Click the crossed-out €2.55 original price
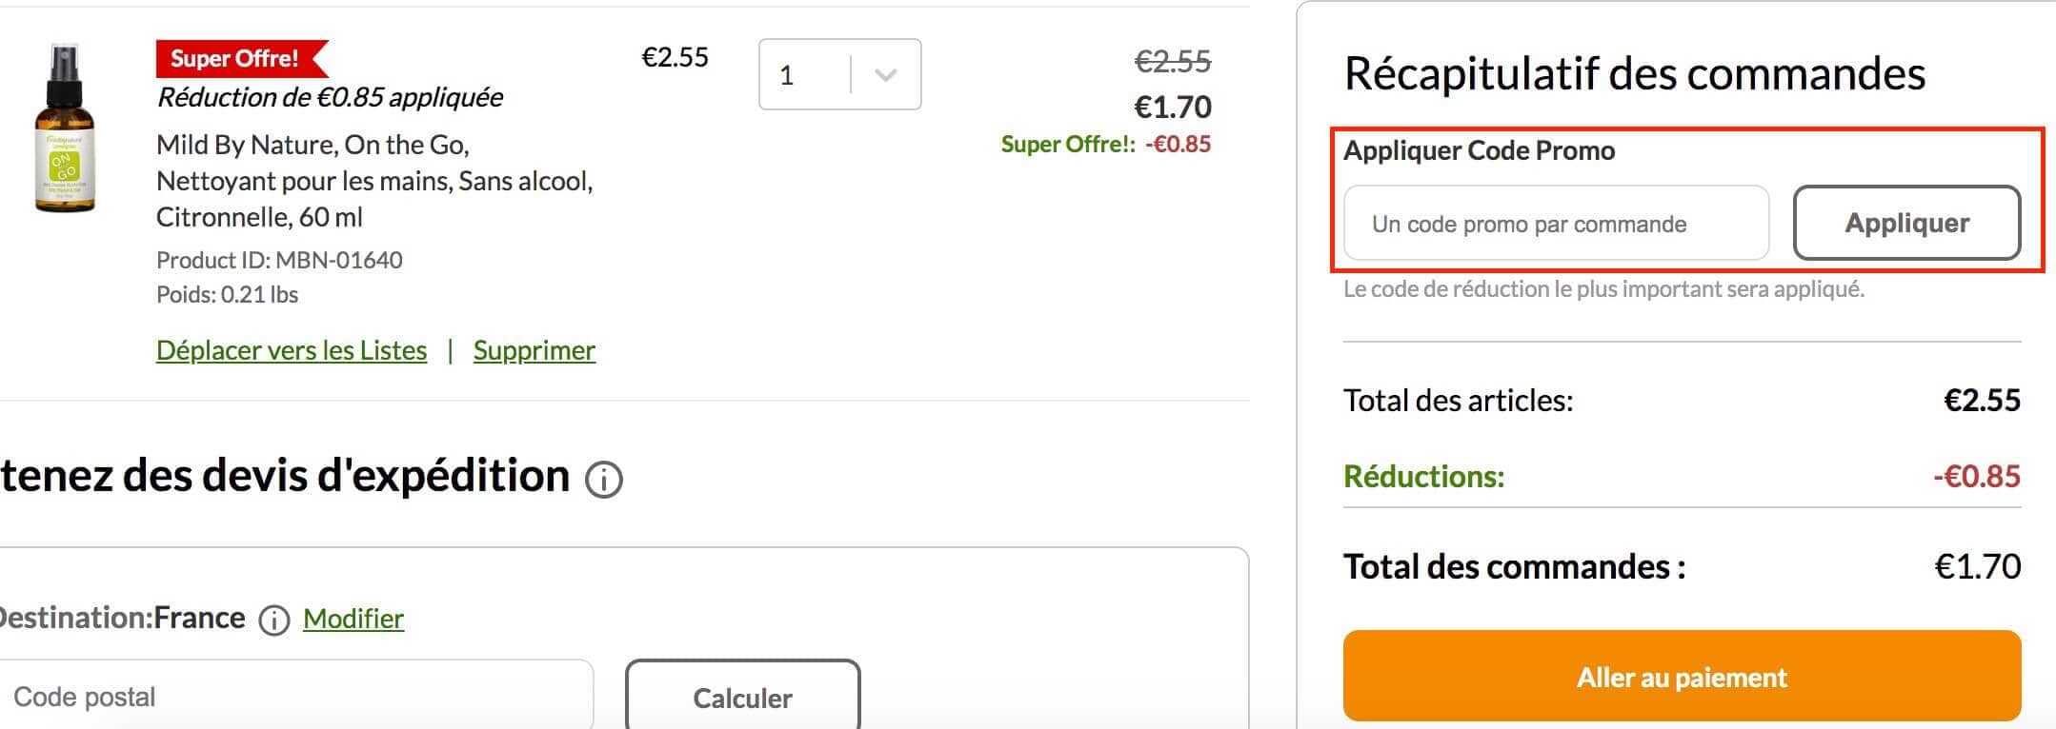This screenshot has width=2056, height=729. tap(1172, 62)
